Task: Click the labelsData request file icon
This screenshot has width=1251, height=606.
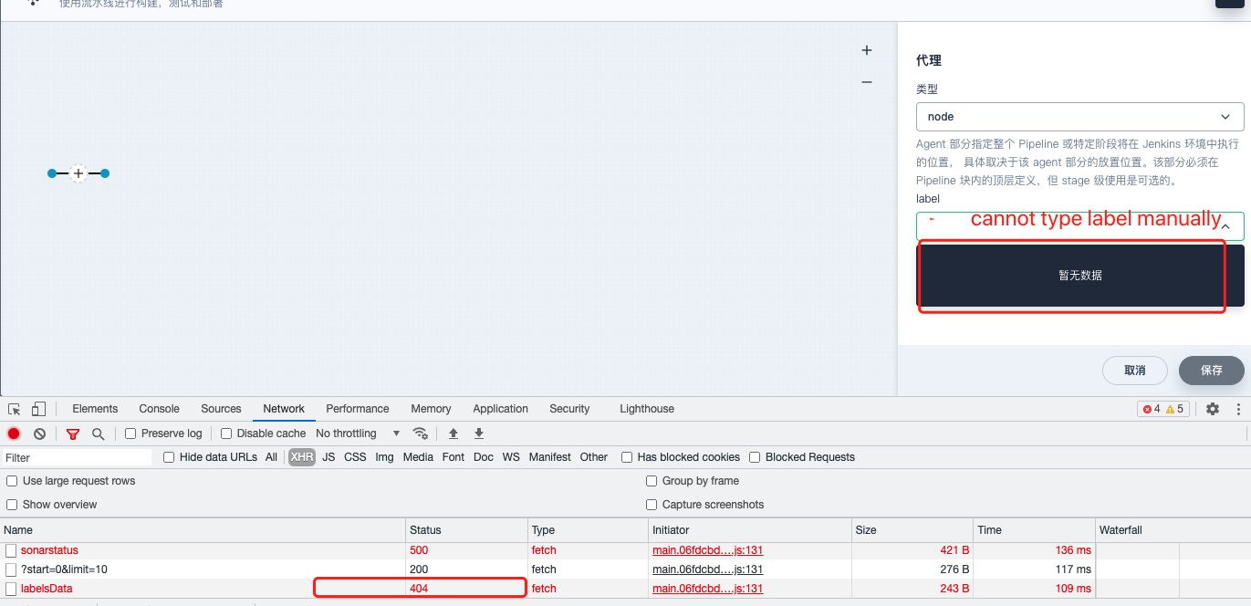Action: [11, 589]
